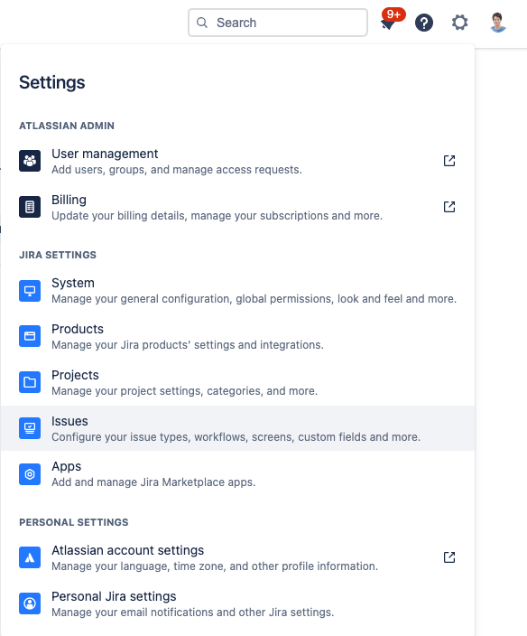
Task: Open Billing external link arrow icon
Action: click(449, 207)
